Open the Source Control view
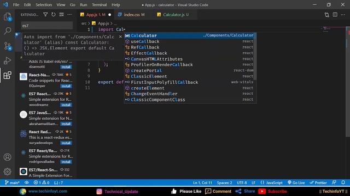350x196 pixels. click(7, 46)
